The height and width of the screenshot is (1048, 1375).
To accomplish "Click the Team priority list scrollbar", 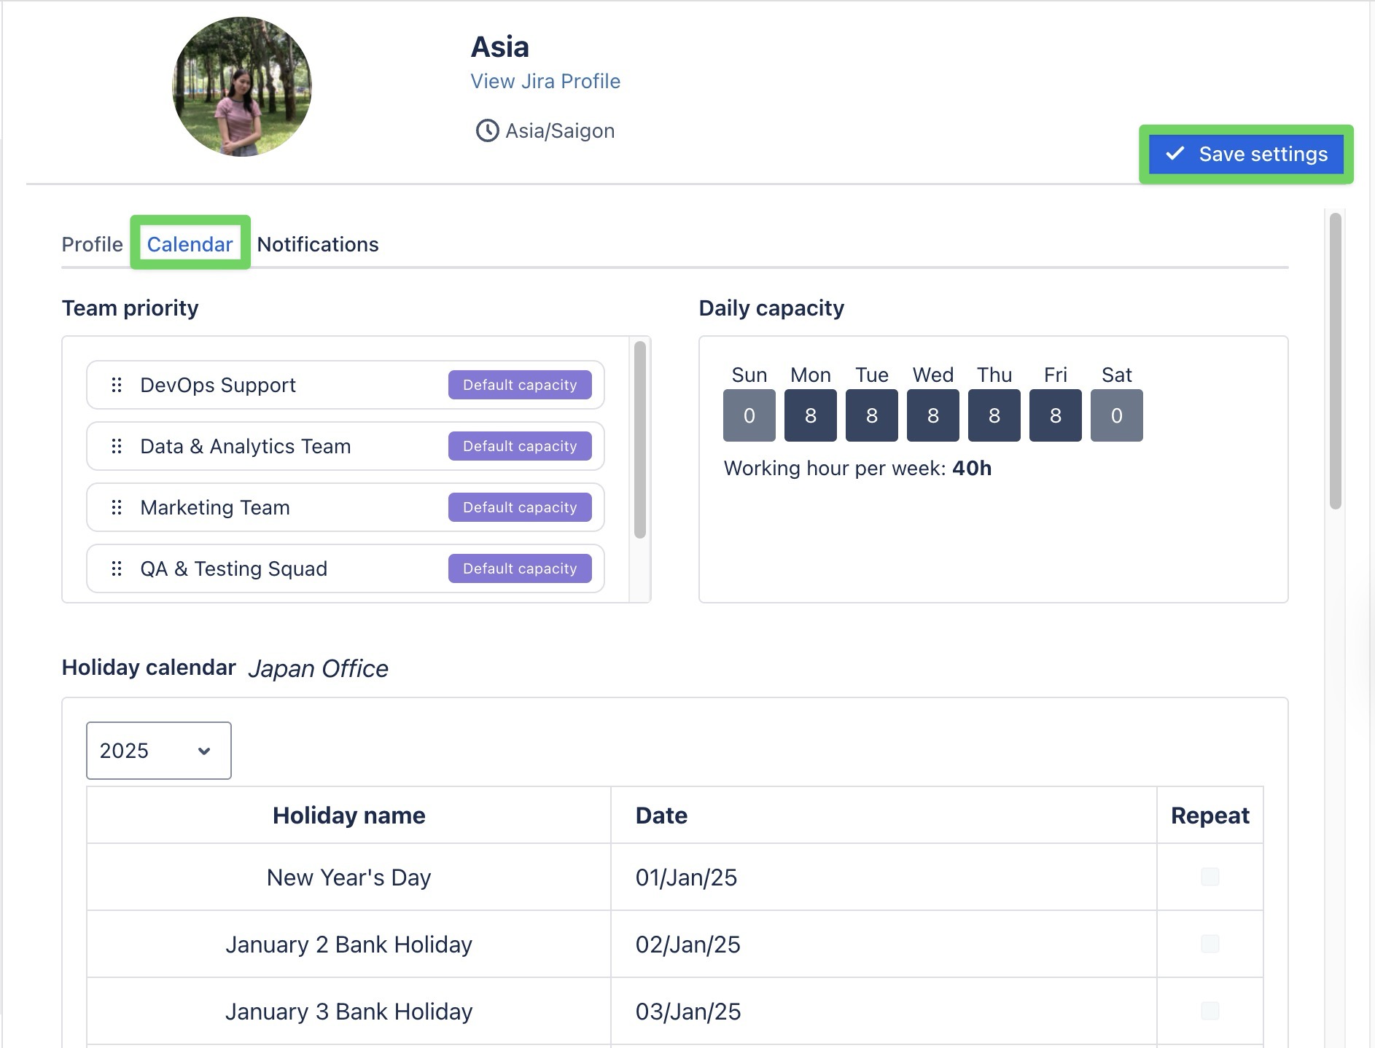I will click(640, 440).
